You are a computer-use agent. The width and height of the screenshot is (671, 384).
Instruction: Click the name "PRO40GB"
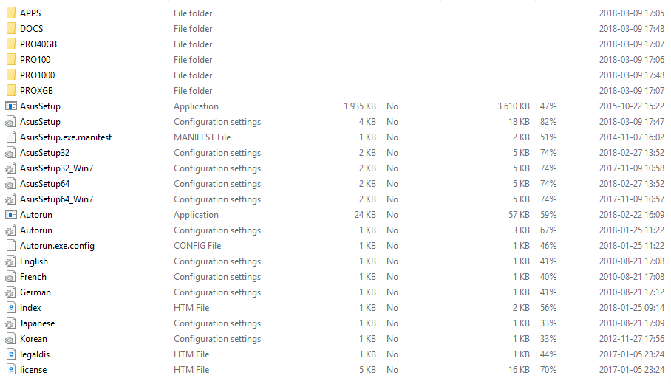click(x=38, y=44)
